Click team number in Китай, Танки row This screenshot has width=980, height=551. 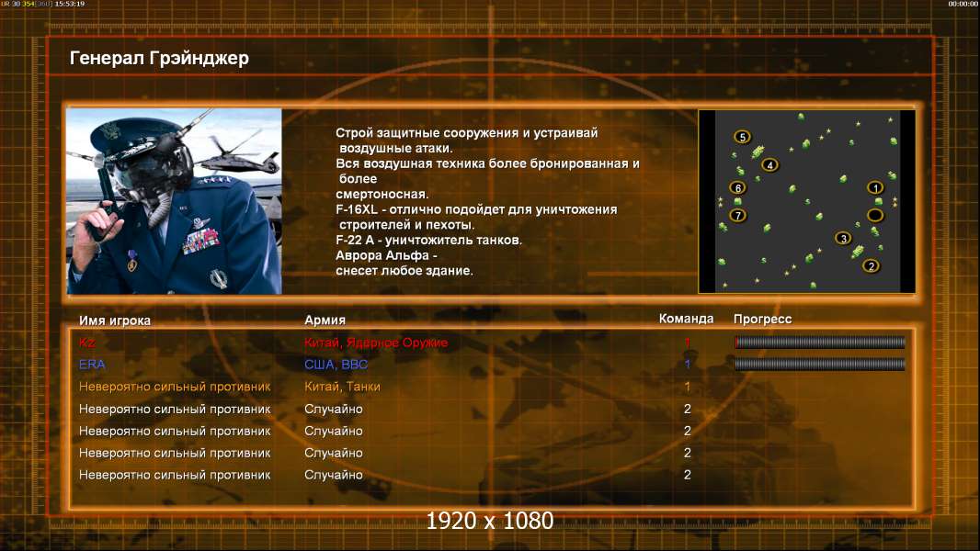(x=687, y=387)
